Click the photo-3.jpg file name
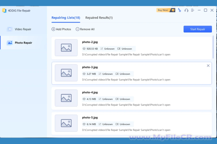The image size is (217, 144). click(90, 67)
